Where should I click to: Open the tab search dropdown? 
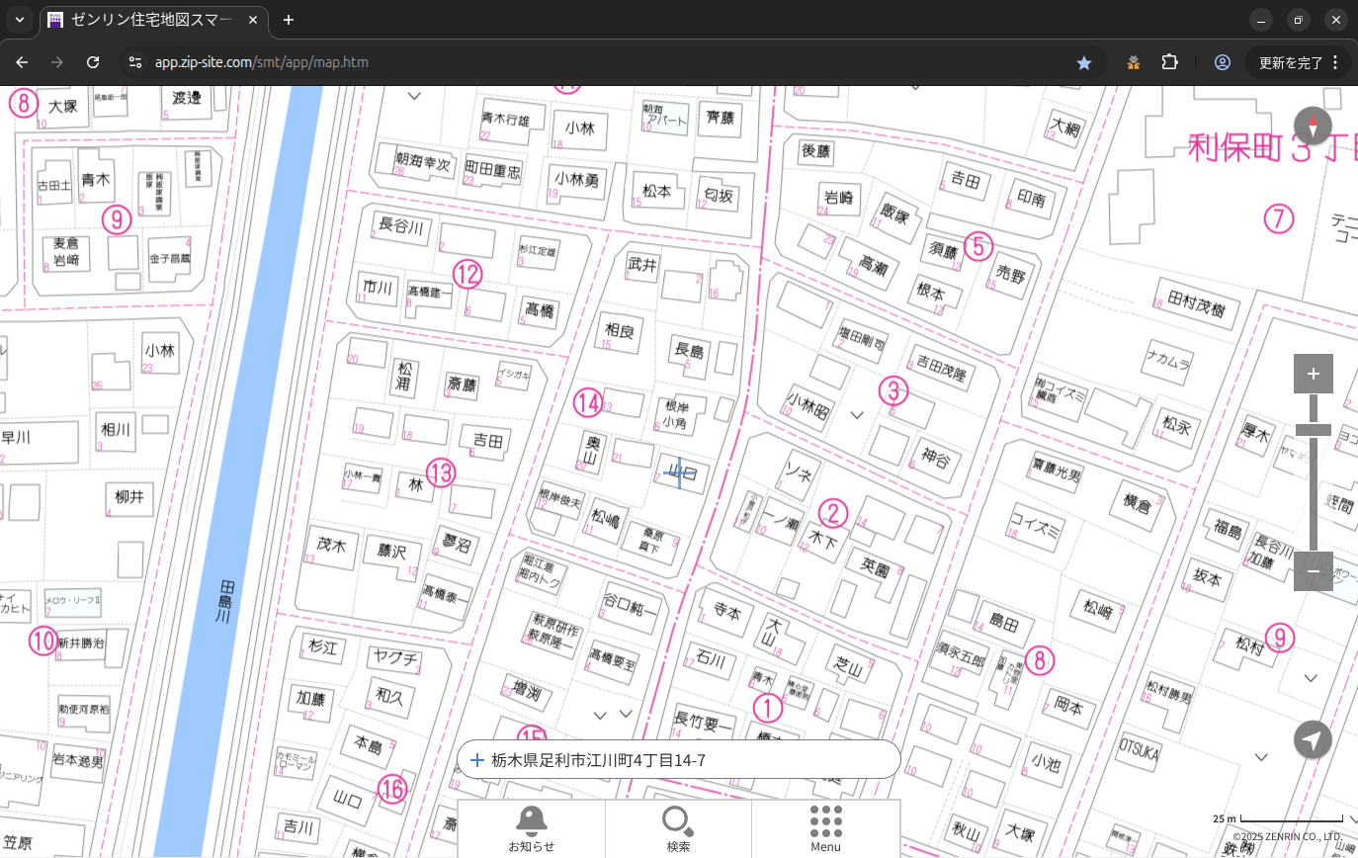[19, 20]
